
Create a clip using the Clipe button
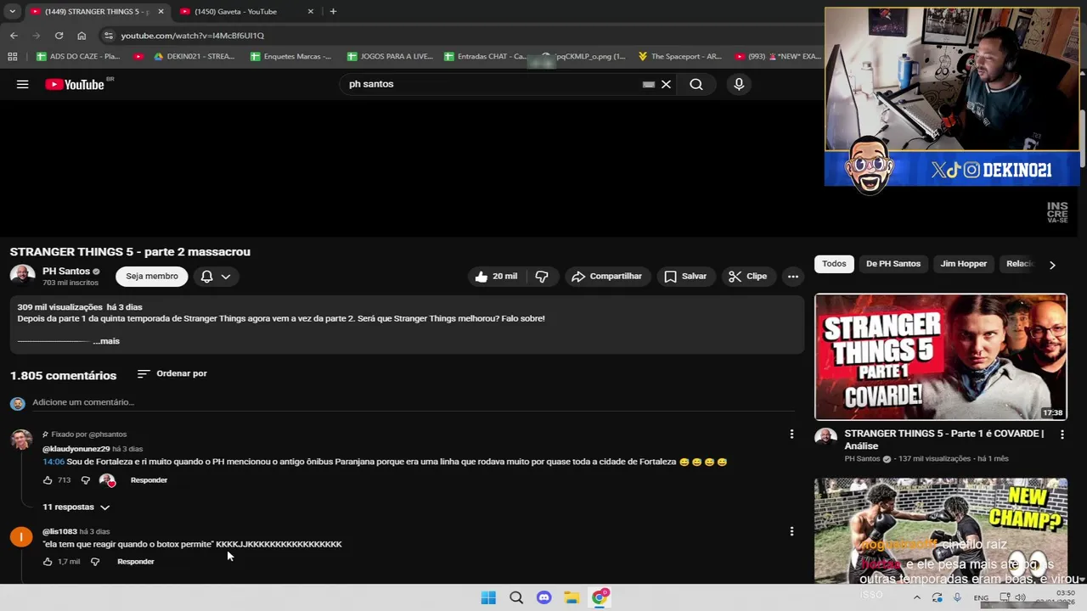coord(747,277)
